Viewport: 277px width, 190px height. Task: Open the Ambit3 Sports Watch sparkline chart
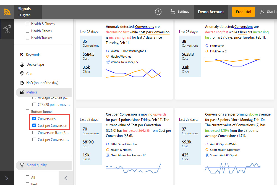233,168
